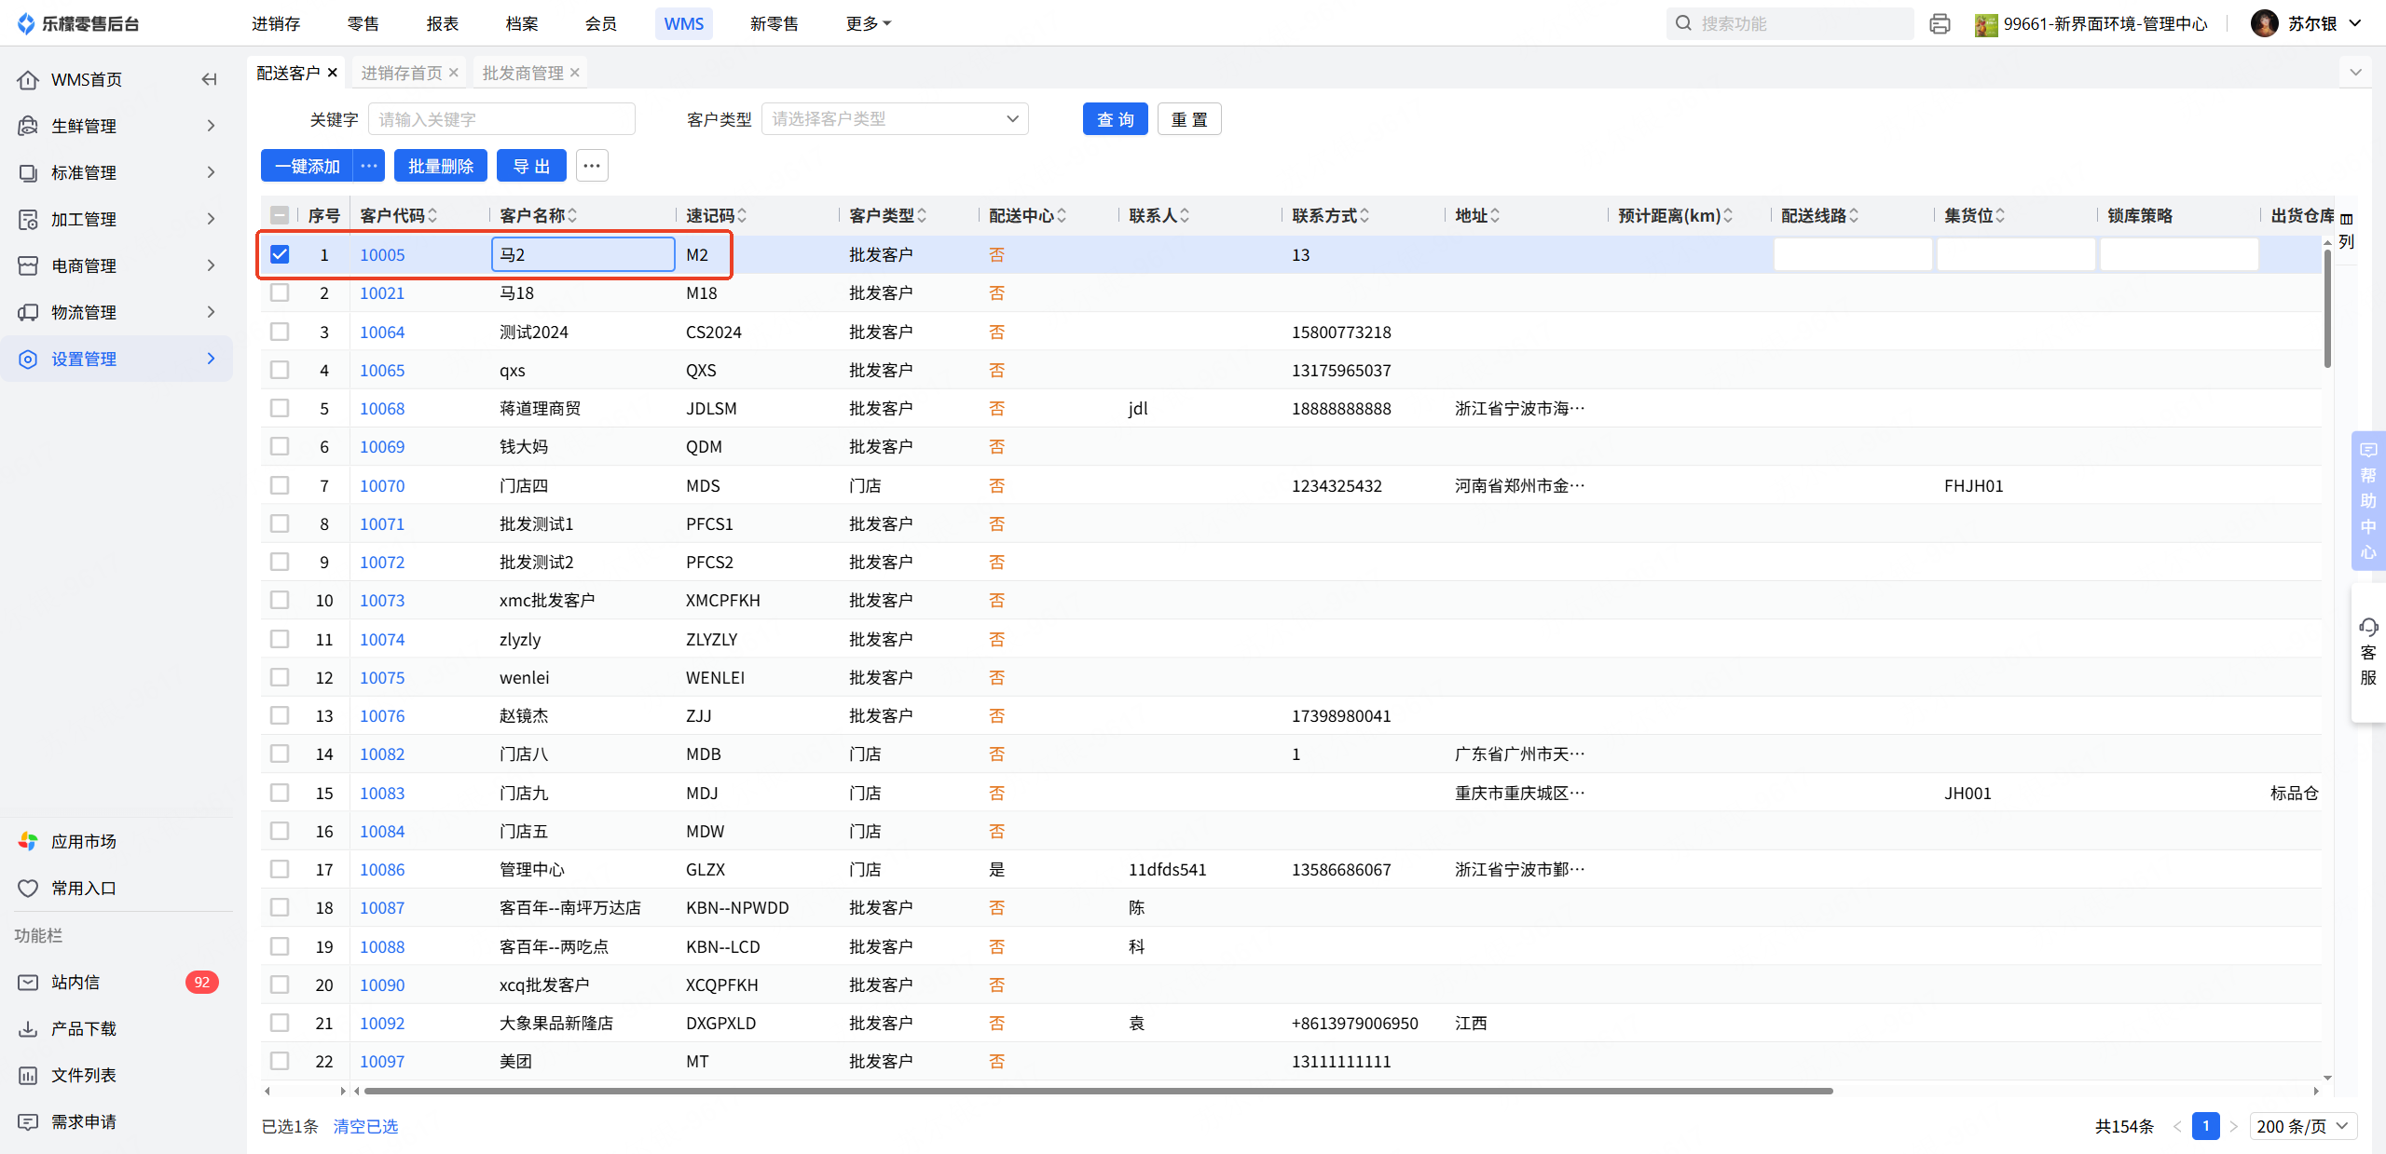This screenshot has width=2386, height=1154.
Task: Click the printer icon in top bar
Action: (1940, 24)
